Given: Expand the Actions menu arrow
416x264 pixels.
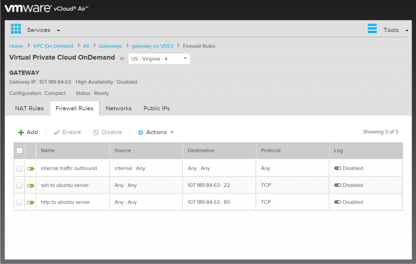Looking at the screenshot, I should 172,132.
